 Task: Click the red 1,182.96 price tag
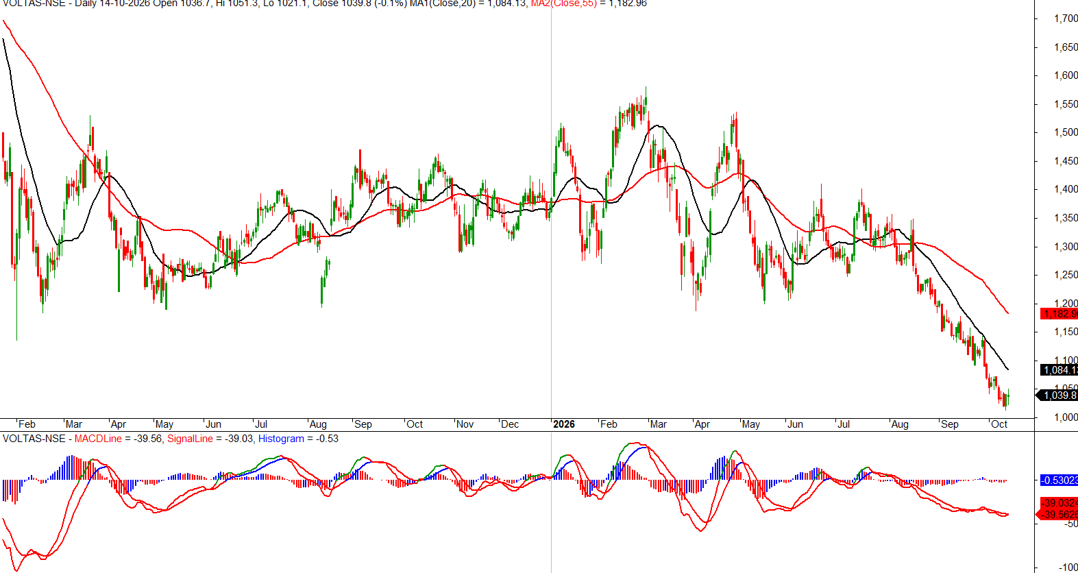[1059, 314]
